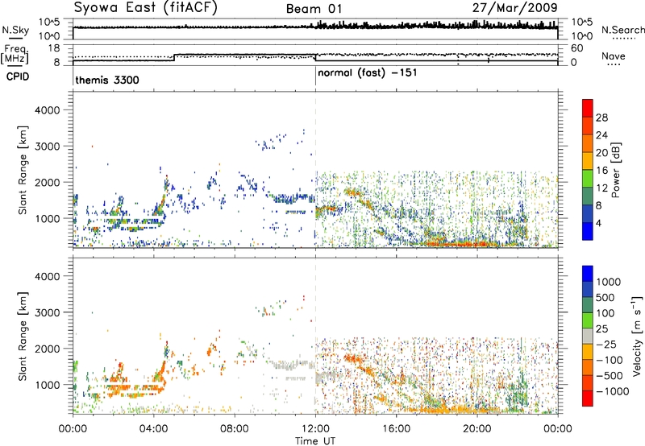Pick the Power colorbar segment between 16 and 20
Screen dimensions: 645x446
coord(588,160)
